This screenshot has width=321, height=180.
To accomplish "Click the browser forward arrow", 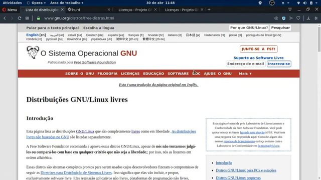I will 12,18.
